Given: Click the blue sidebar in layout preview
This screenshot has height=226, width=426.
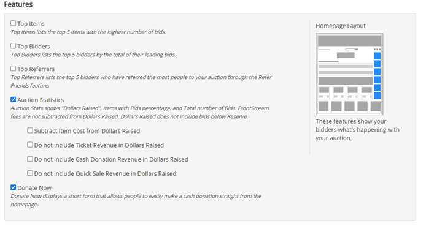Looking at the screenshot, I should coord(377,75).
